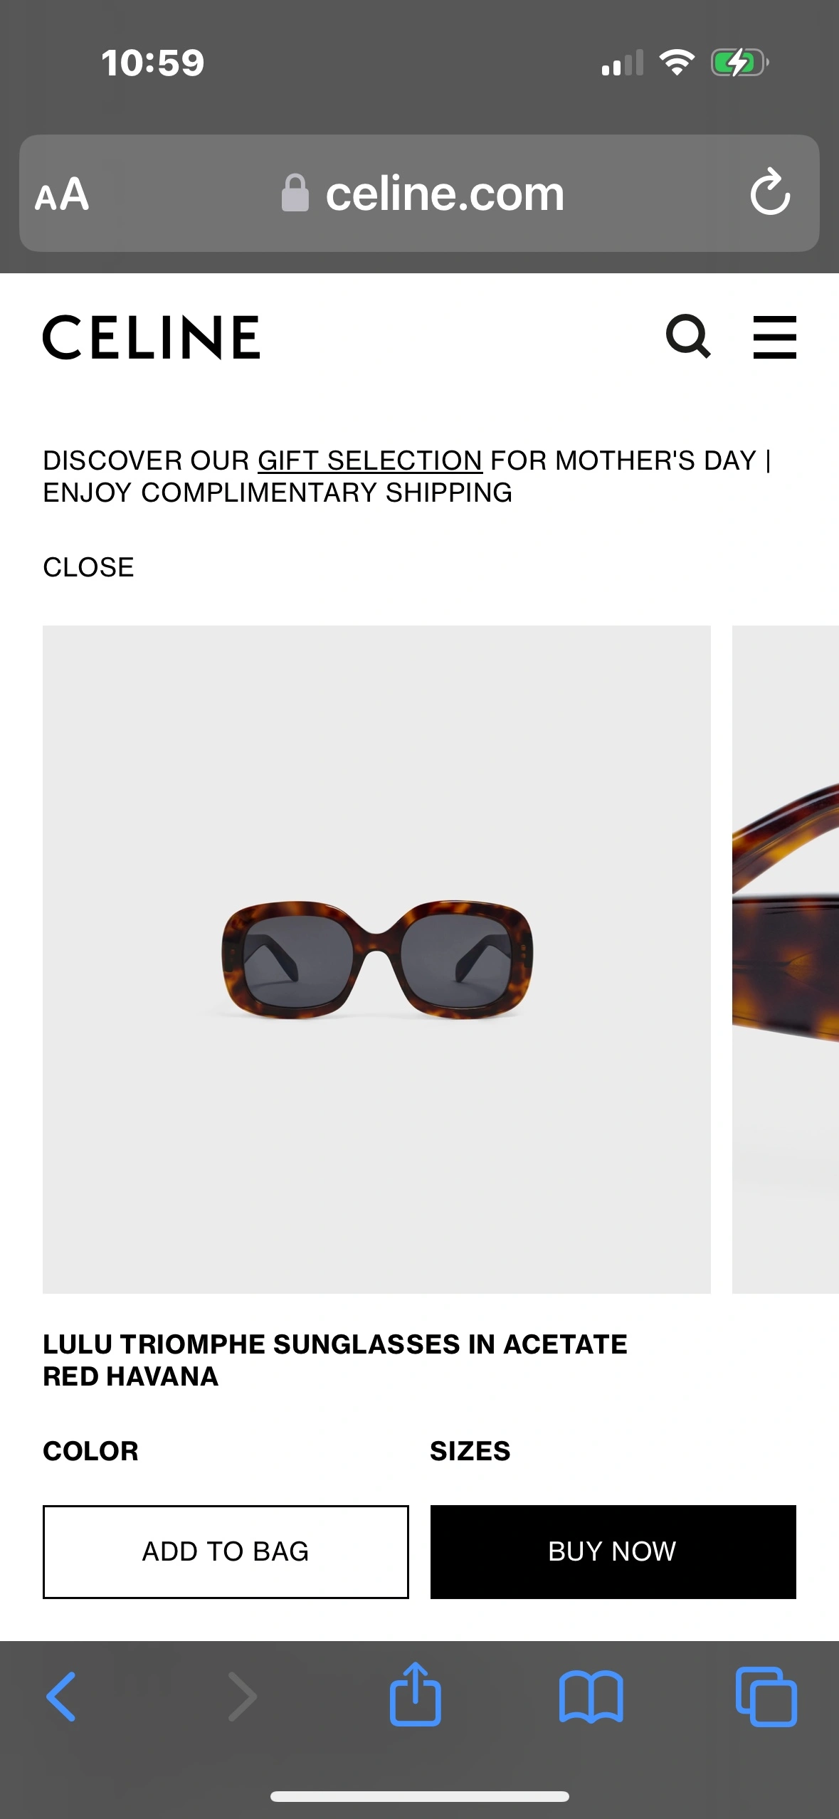This screenshot has height=1819, width=839.
Task: Open Safari bookmarks book icon
Action: pyautogui.click(x=591, y=1697)
